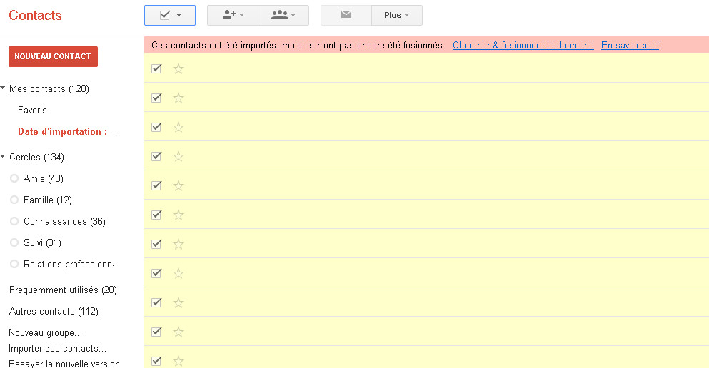The height and width of the screenshot is (368, 709).
Task: Star the tenth contact row
Action: pyautogui.click(x=178, y=332)
